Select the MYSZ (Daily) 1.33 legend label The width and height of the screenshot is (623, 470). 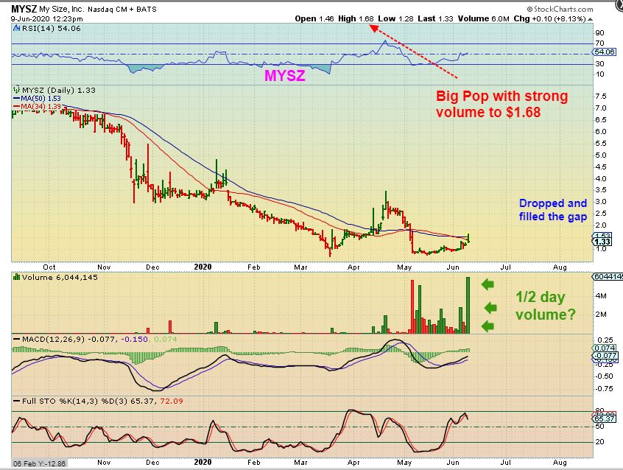pos(59,91)
